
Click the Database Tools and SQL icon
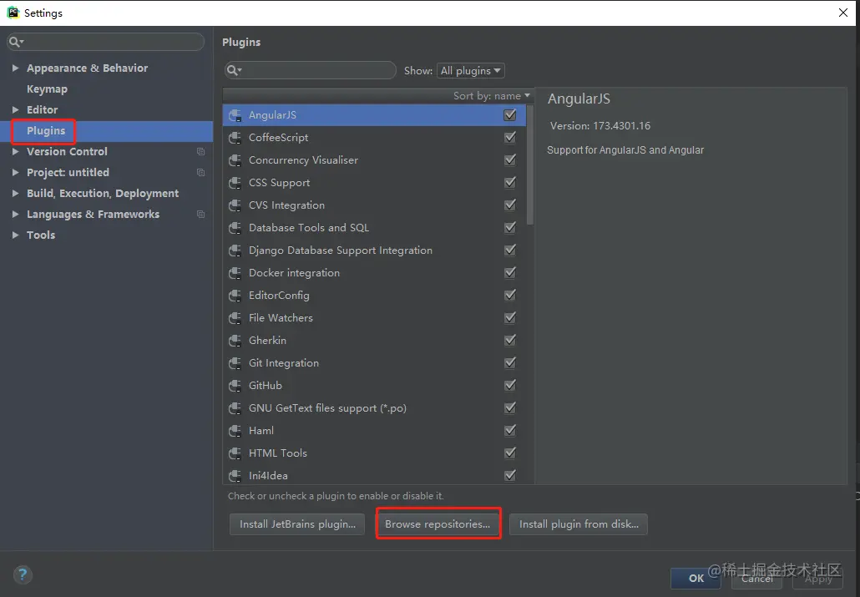pyautogui.click(x=235, y=228)
